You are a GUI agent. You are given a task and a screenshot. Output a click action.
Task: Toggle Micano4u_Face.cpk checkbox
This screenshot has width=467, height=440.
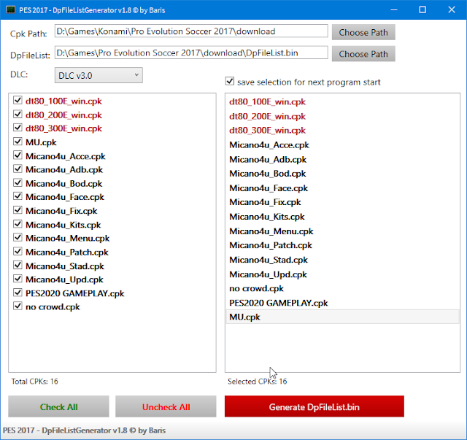pyautogui.click(x=18, y=196)
